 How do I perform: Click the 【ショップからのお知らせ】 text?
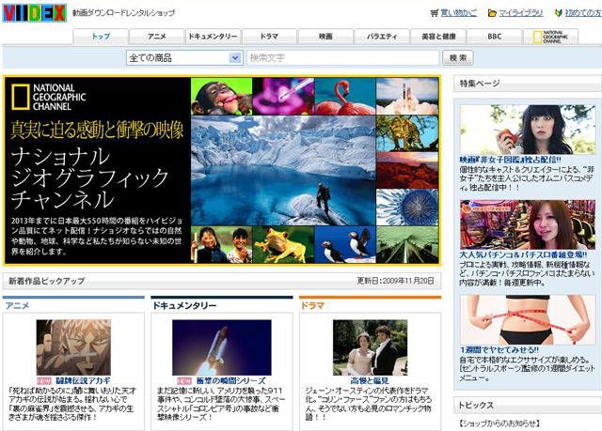click(x=499, y=423)
